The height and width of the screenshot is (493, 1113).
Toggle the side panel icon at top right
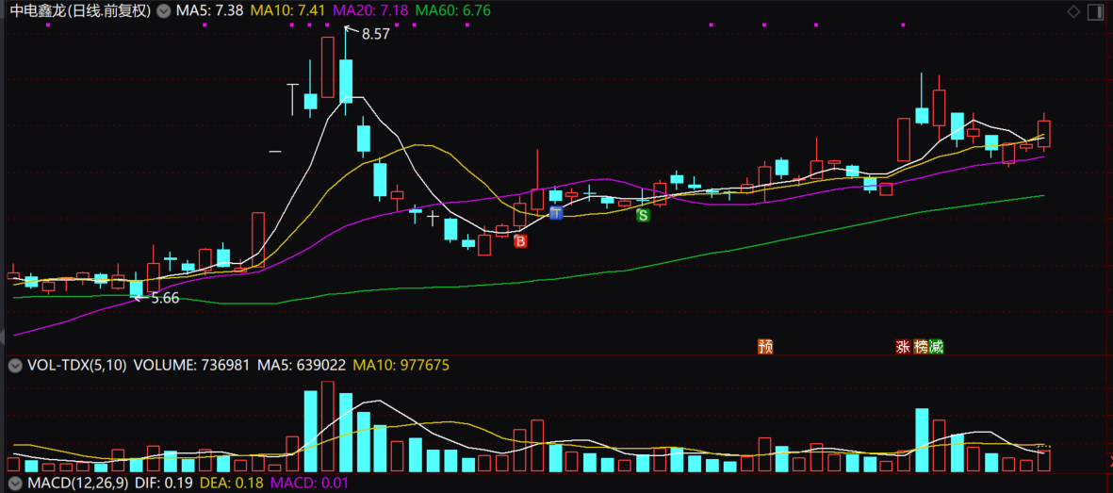tap(1095, 11)
